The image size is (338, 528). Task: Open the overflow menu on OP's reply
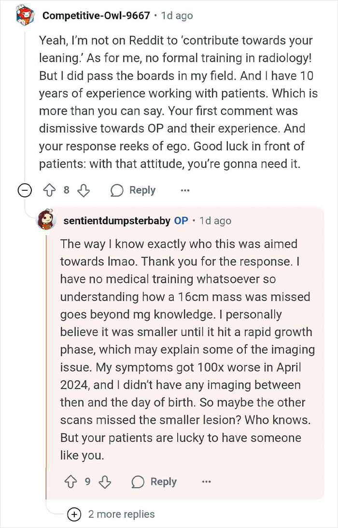207,482
